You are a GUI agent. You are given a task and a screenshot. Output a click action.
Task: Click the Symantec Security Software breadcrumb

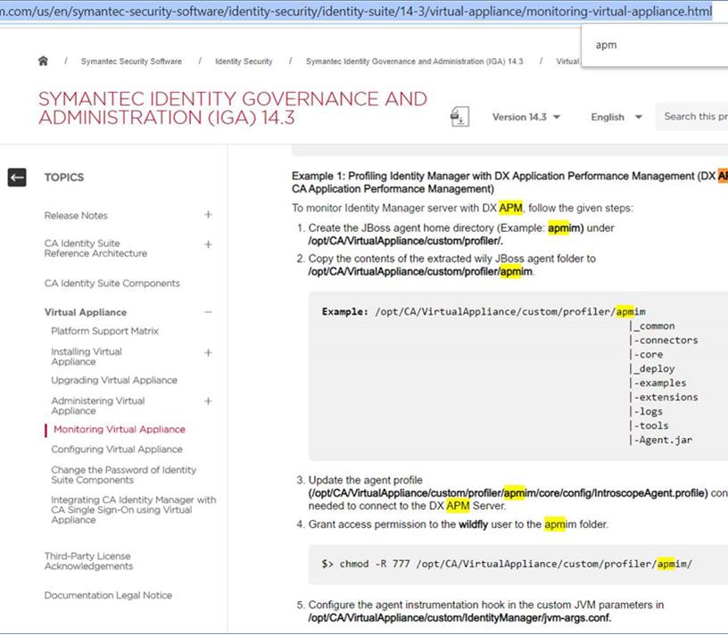(131, 62)
